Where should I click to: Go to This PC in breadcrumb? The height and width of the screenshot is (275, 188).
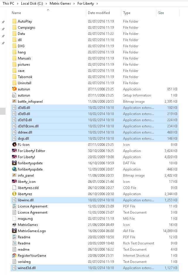(8, 4)
